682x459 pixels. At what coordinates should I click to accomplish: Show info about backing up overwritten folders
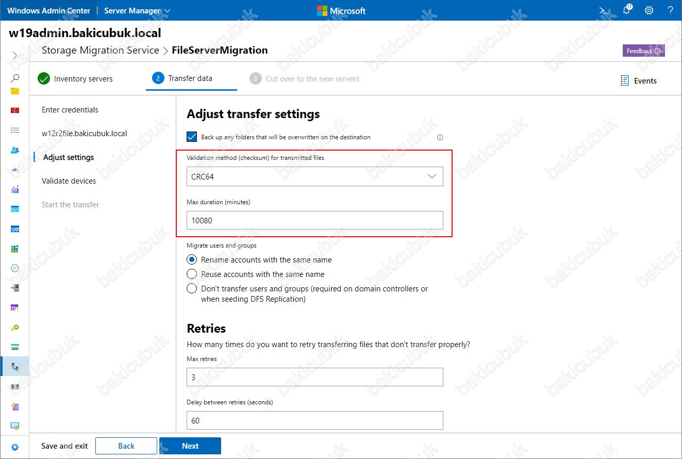(x=440, y=137)
